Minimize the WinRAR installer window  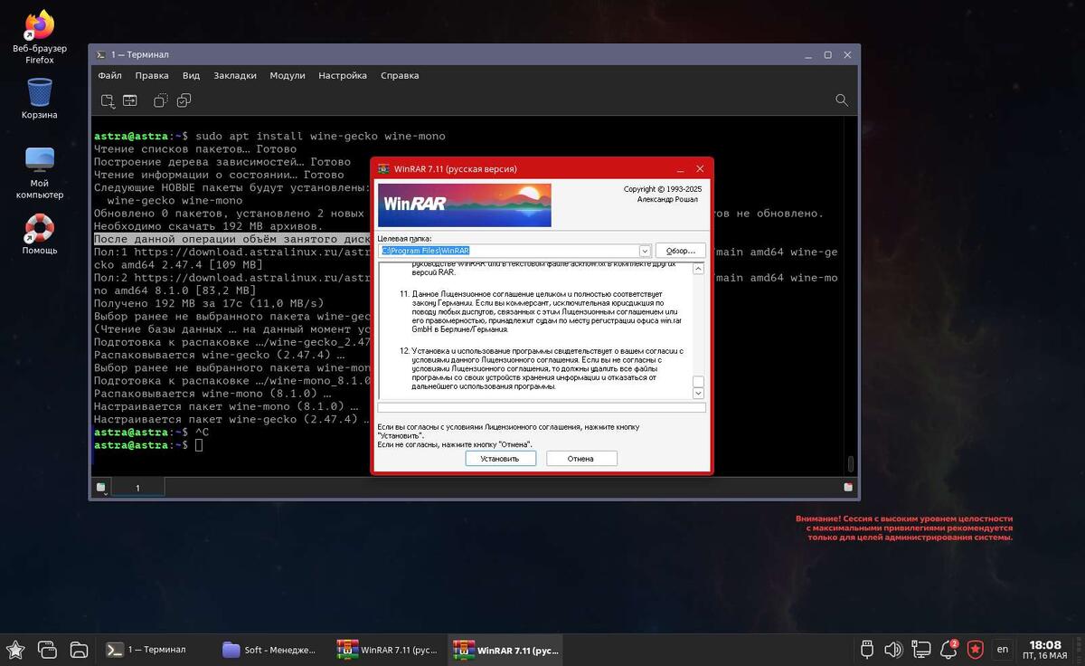pos(680,169)
